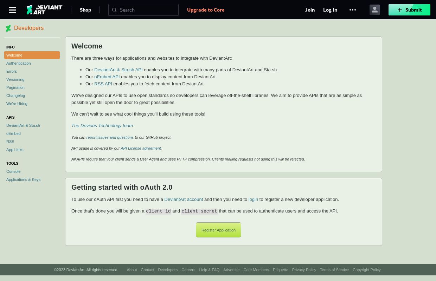Click The Devious Technology team link
436x281 pixels.
tap(102, 125)
